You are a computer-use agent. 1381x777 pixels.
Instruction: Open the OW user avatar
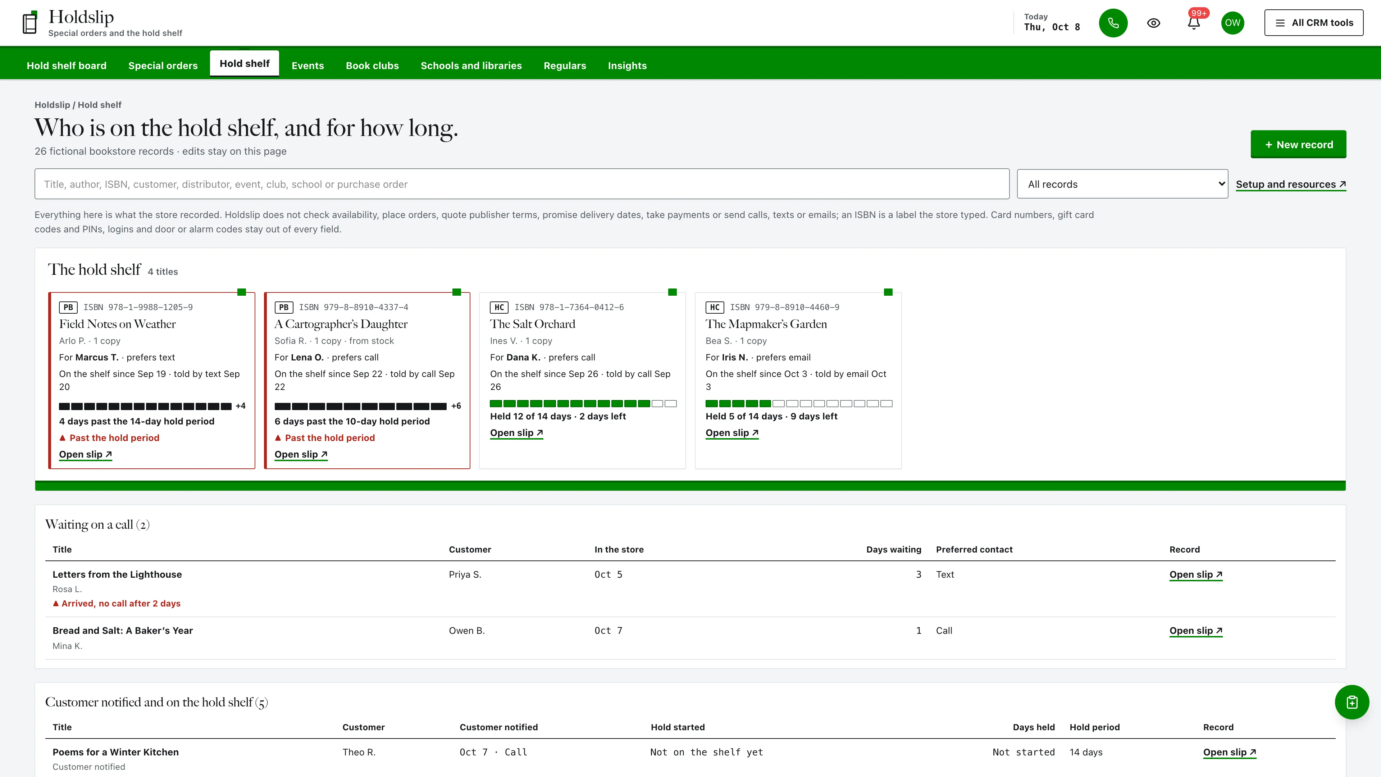point(1232,23)
